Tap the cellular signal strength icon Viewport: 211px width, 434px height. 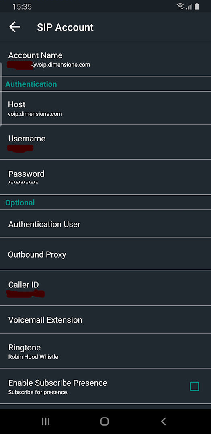189,6
